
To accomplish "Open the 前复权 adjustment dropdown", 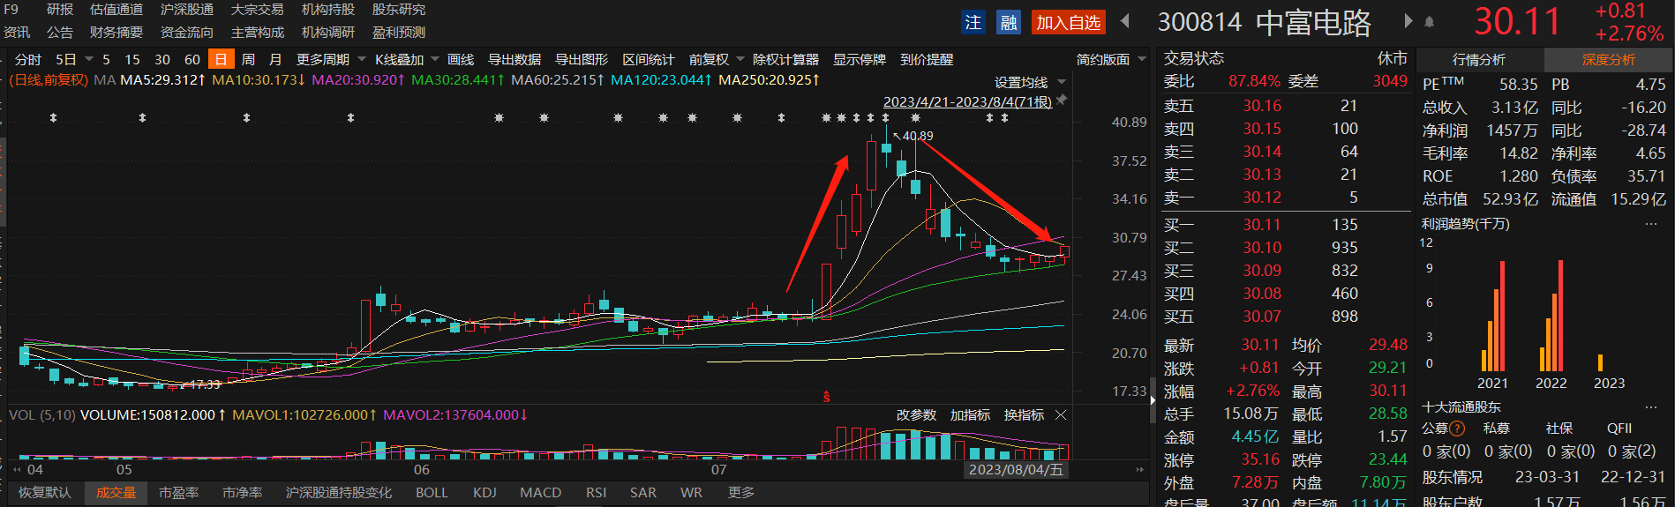I will coord(716,59).
